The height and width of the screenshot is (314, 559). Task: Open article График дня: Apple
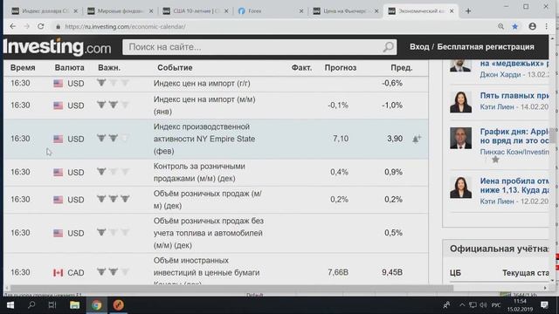click(514, 136)
